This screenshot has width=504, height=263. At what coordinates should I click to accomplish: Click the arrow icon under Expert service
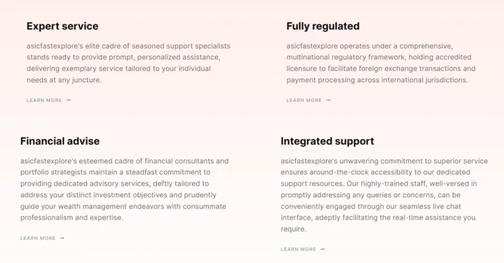click(x=69, y=101)
